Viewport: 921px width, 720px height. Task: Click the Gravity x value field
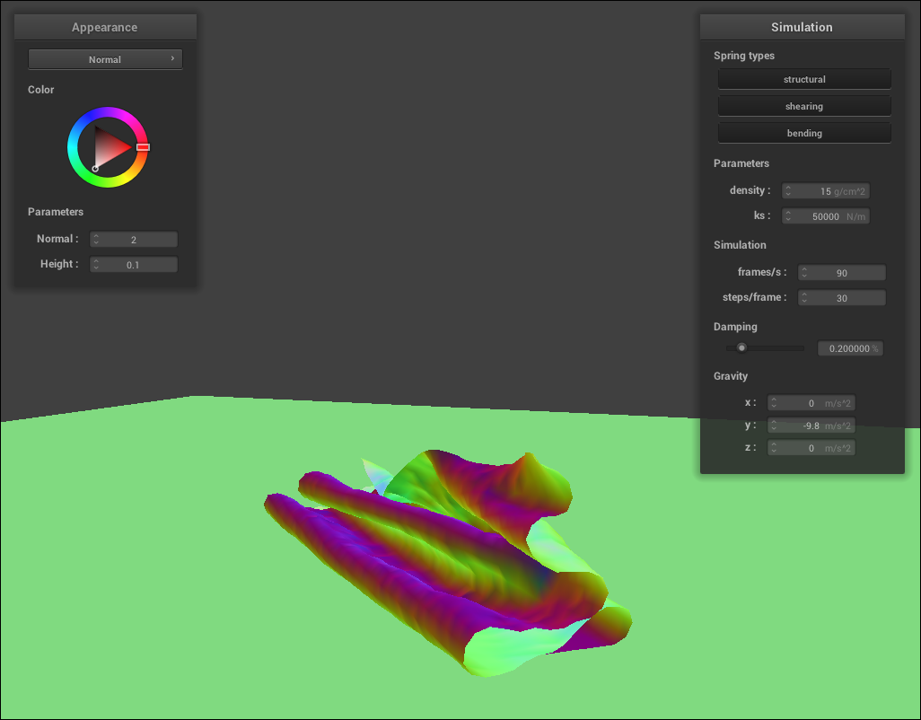811,403
